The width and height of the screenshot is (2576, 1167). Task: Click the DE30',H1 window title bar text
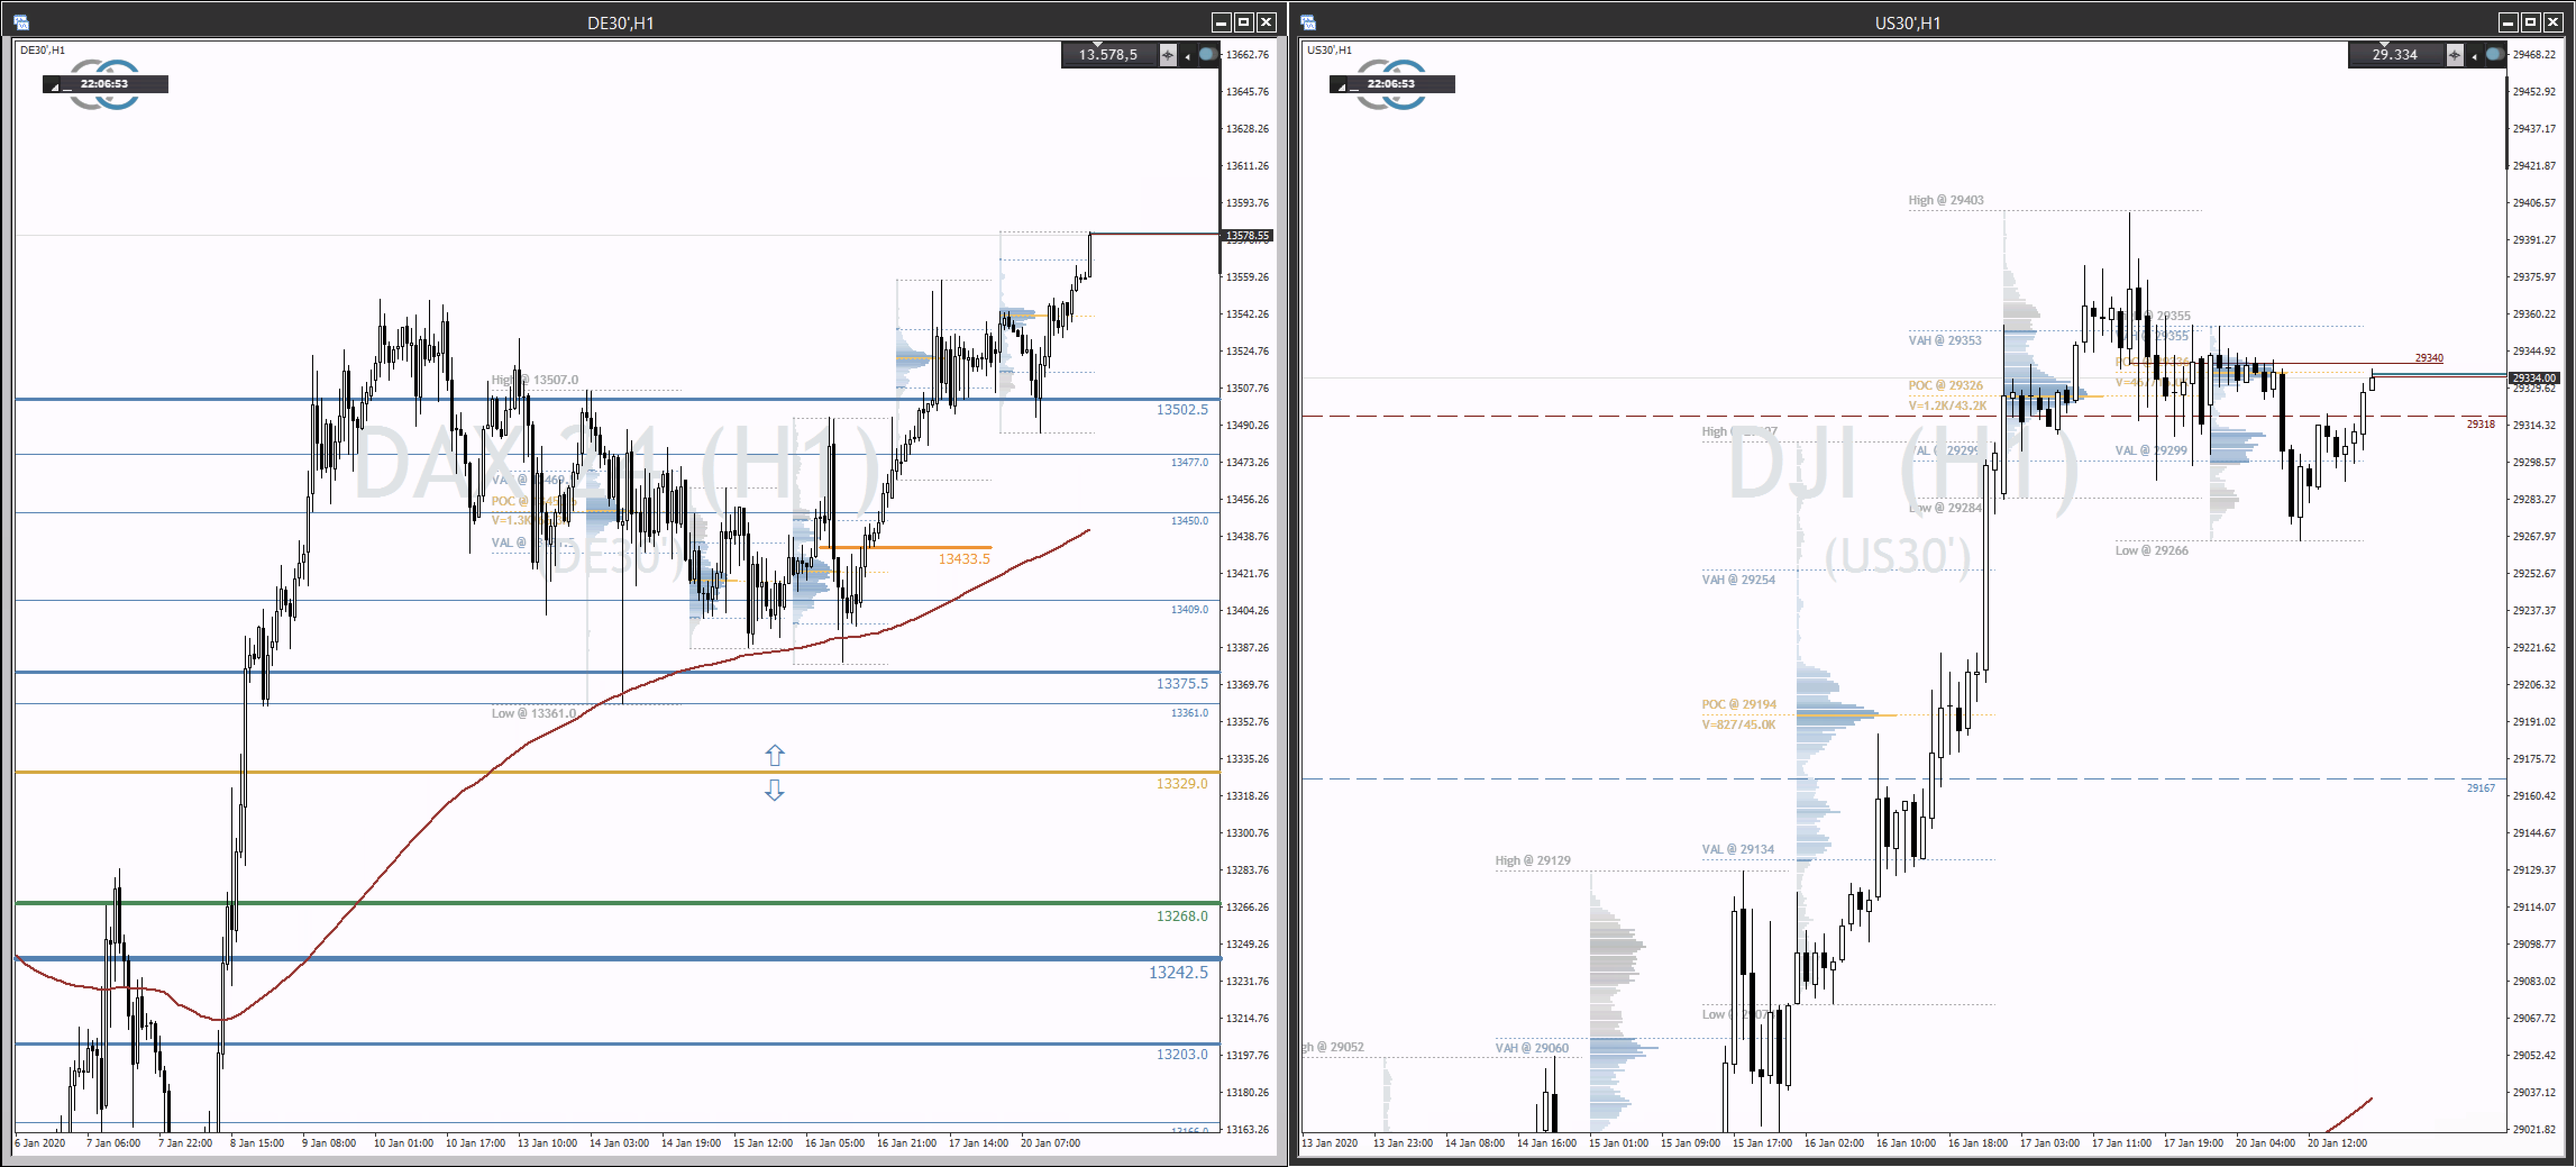tap(620, 23)
